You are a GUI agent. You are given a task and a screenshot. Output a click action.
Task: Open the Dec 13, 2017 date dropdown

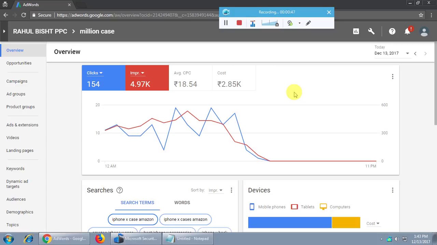pyautogui.click(x=392, y=53)
